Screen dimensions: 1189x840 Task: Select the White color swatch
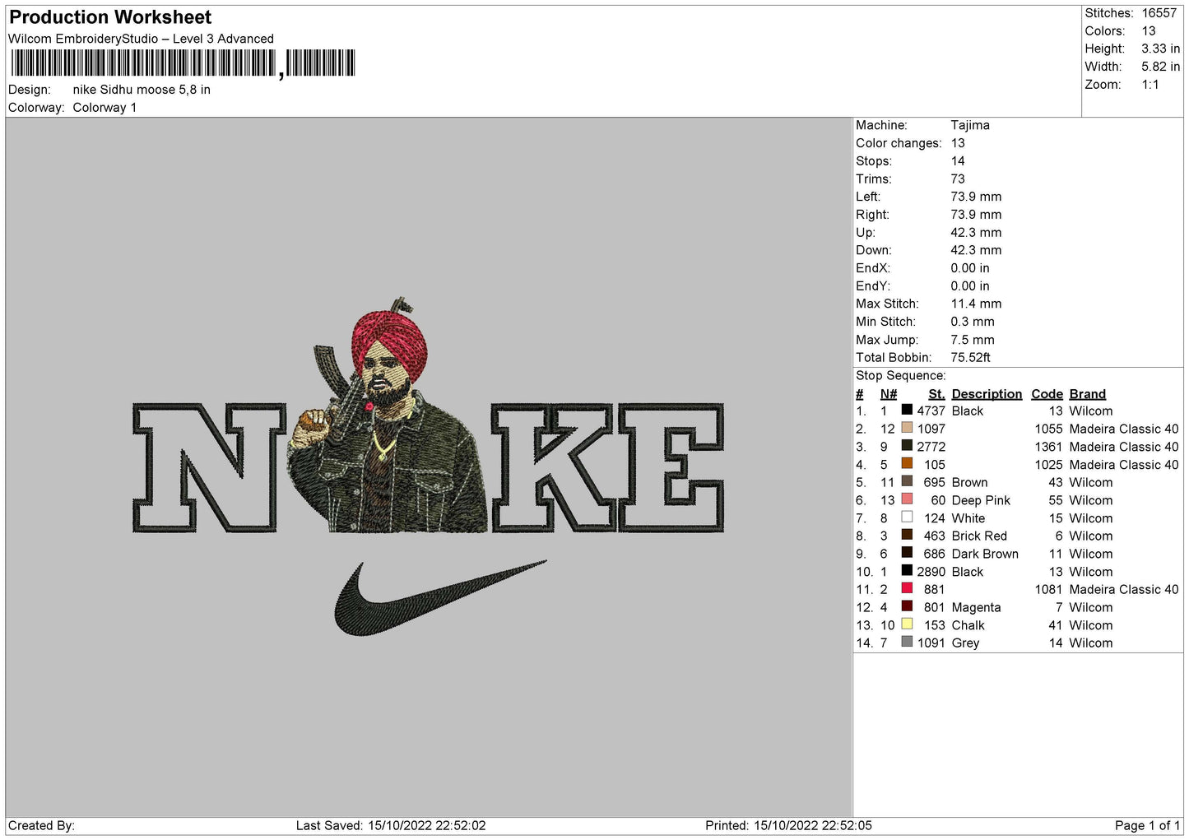(x=907, y=517)
